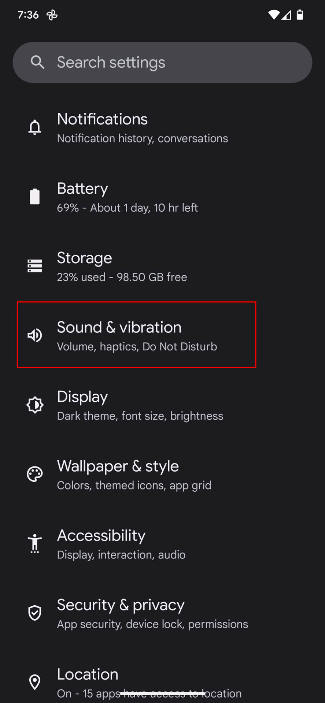
Task: Select Wallpaper & style
Action: click(134, 475)
